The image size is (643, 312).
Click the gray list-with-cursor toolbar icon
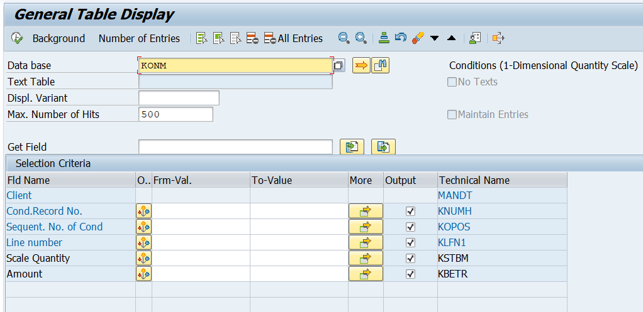(235, 38)
